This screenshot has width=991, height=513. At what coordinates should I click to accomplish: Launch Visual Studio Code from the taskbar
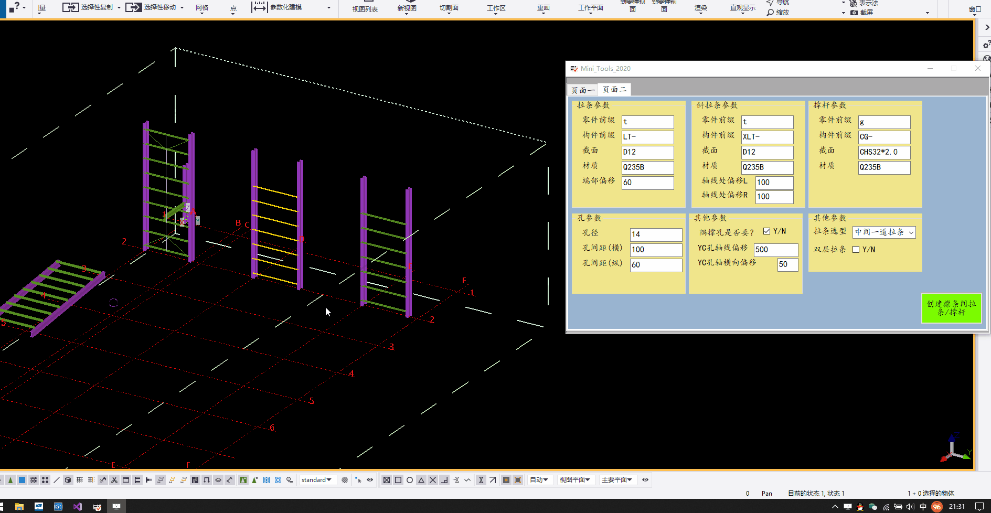[x=78, y=506]
